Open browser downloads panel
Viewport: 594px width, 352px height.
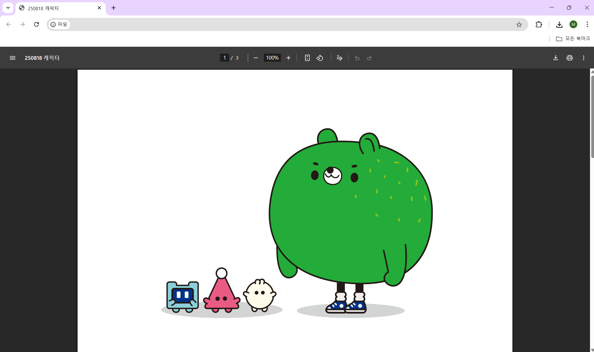click(559, 24)
